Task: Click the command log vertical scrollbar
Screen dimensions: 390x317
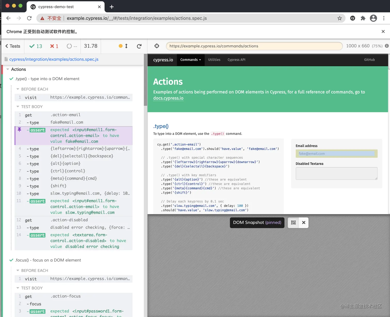Action: tap(145, 80)
